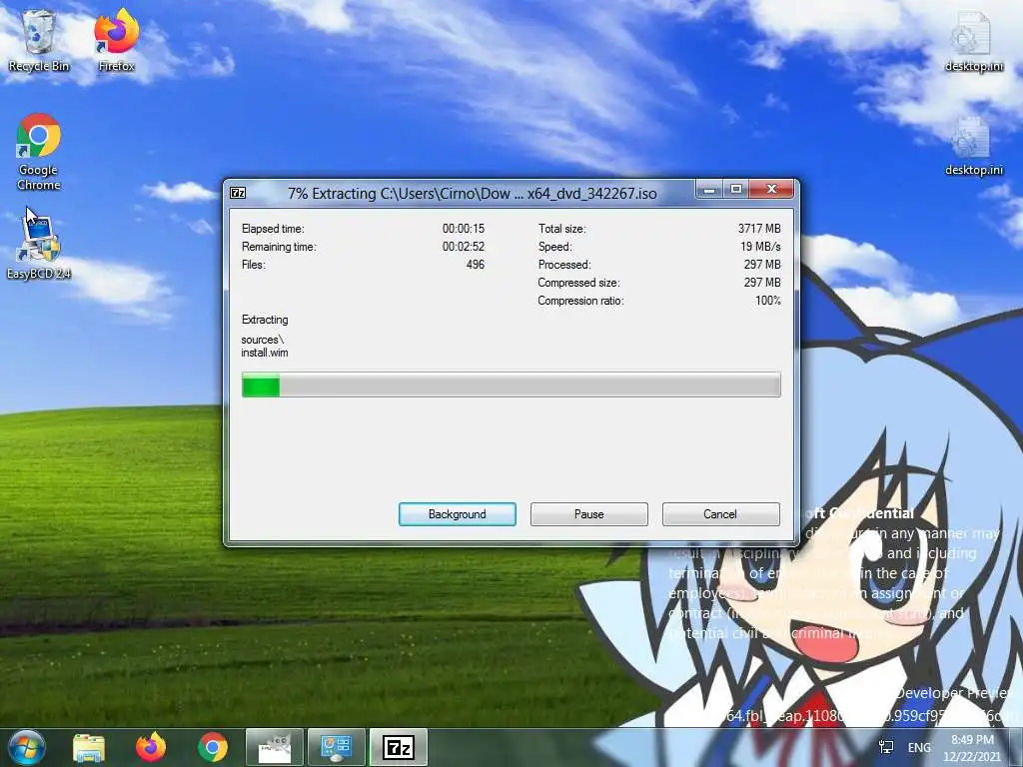Activate the Control Panel taskbar button
Image resolution: width=1023 pixels, height=767 pixels.
[x=336, y=747]
